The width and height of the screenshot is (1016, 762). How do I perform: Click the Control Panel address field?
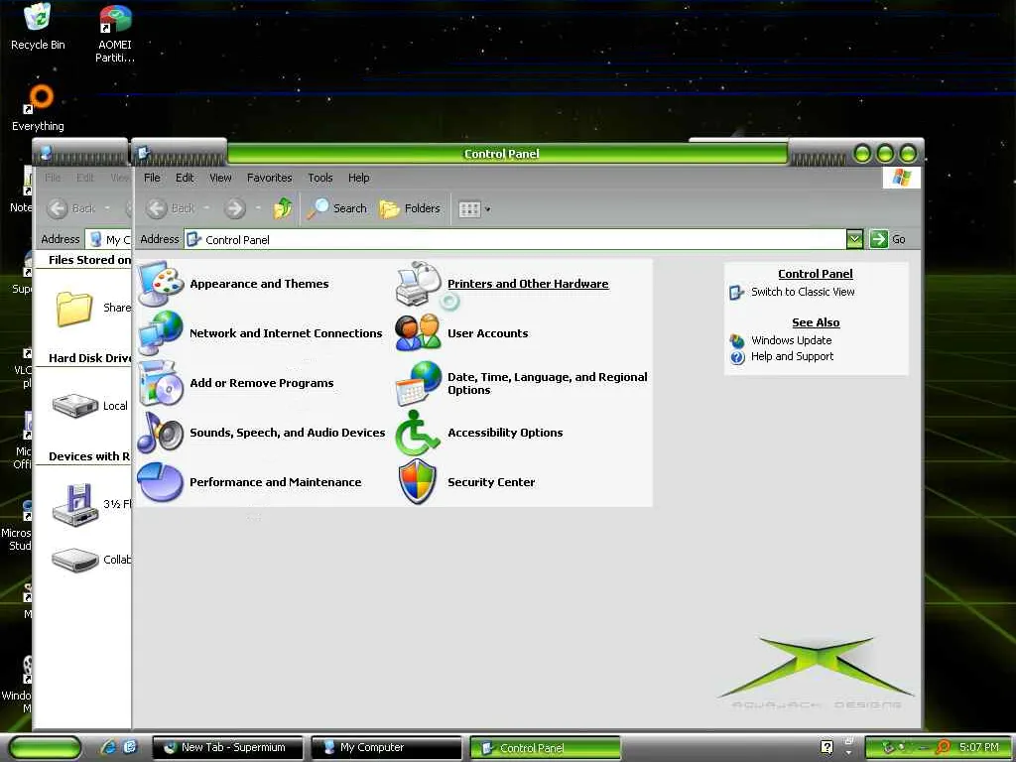(x=515, y=239)
